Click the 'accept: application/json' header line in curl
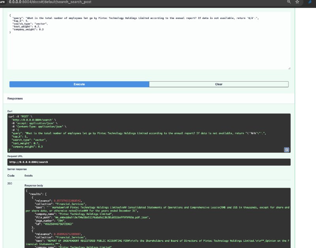The image size is (316, 248). coord(34,123)
